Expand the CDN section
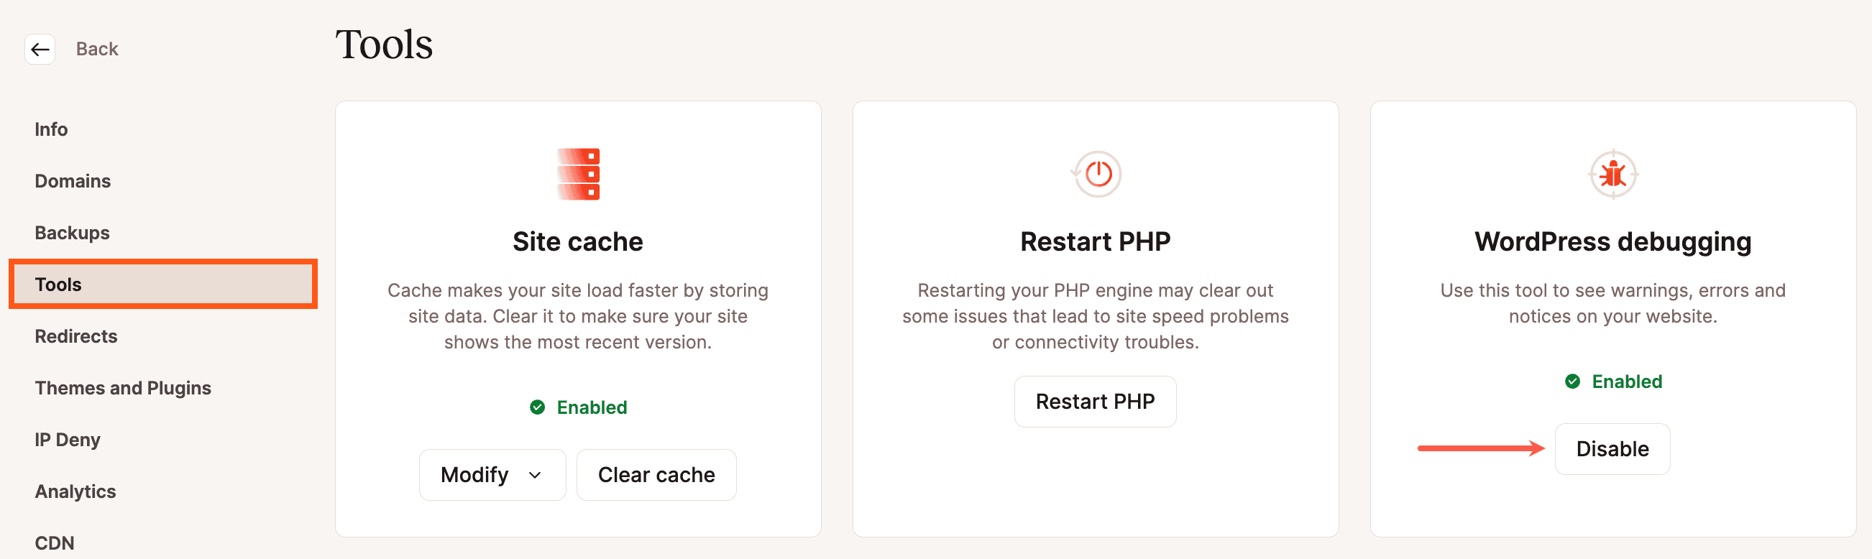 point(55,542)
